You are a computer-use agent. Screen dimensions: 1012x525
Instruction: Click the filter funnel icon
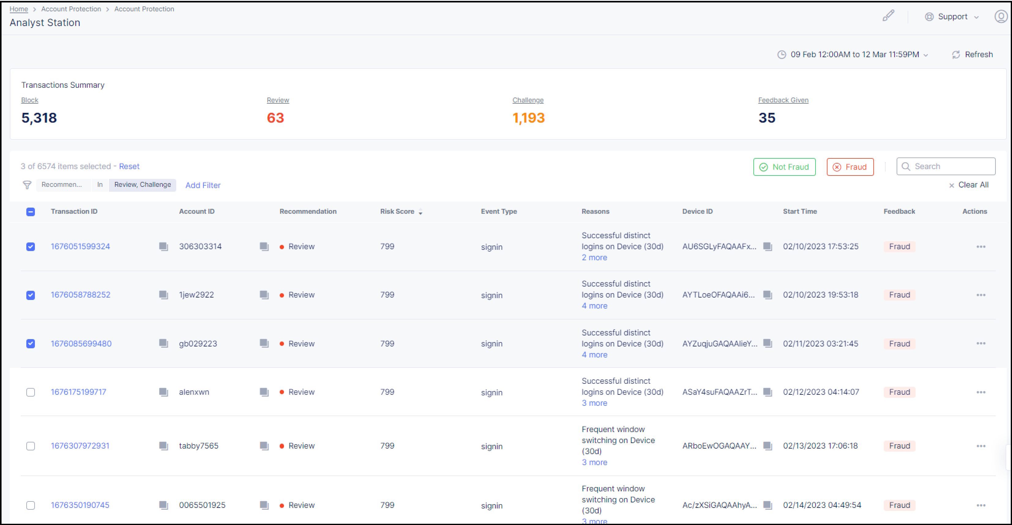(27, 185)
